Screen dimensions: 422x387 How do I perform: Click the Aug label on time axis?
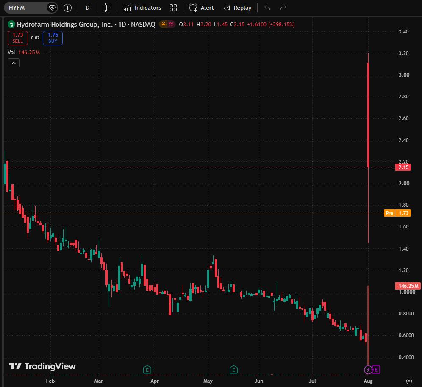pos(368,381)
